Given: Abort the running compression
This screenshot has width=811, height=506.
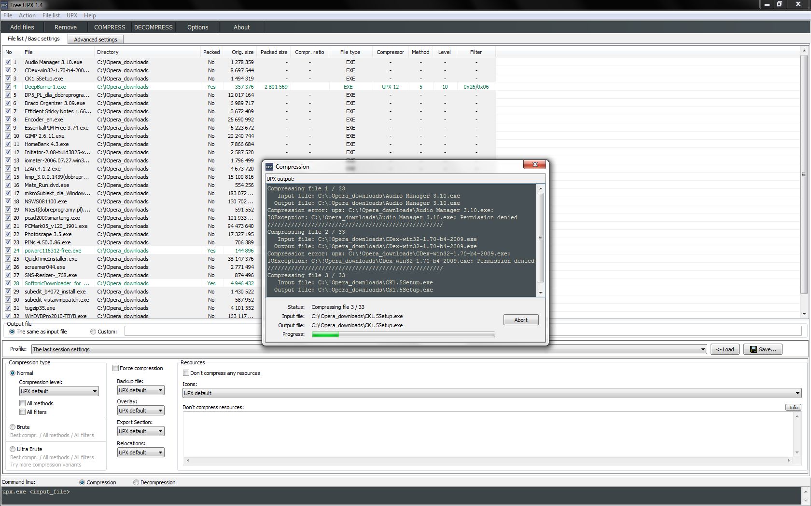Looking at the screenshot, I should [521, 320].
